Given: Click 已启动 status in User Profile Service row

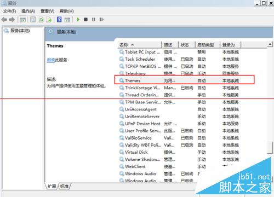Looking at the screenshot, I should pos(187,131).
